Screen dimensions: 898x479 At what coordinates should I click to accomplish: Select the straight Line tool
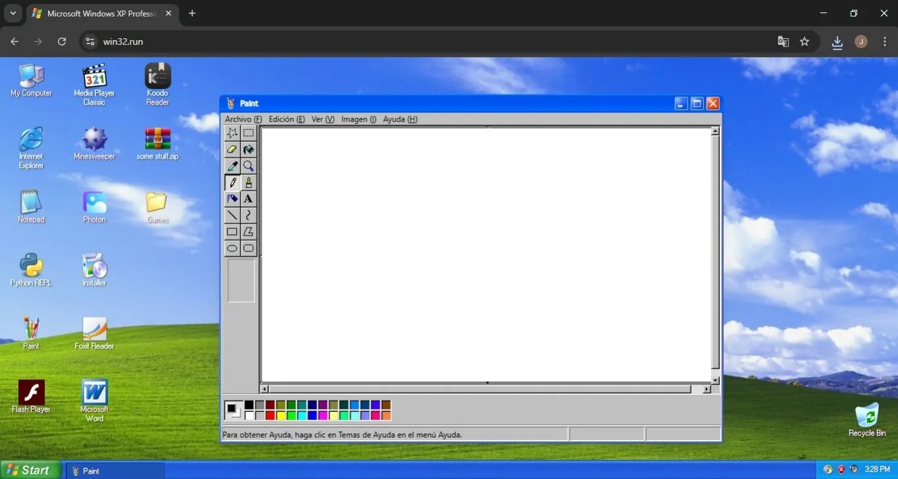(232, 215)
